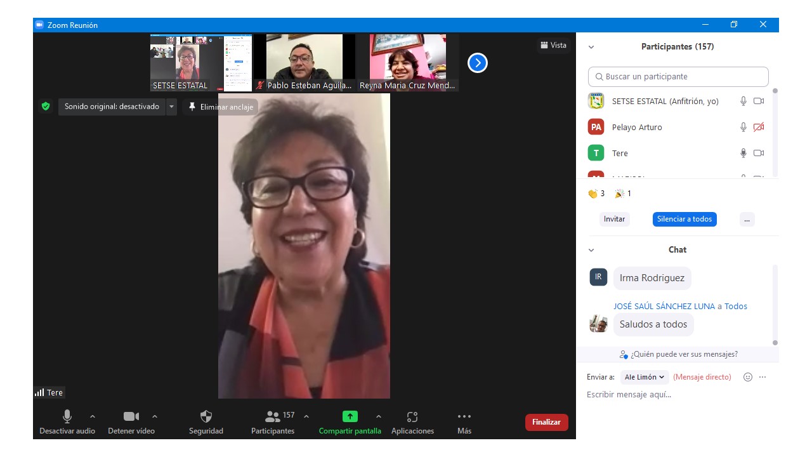Turn off camera with Detener vídeo
The height and width of the screenshot is (457, 812).
(131, 417)
